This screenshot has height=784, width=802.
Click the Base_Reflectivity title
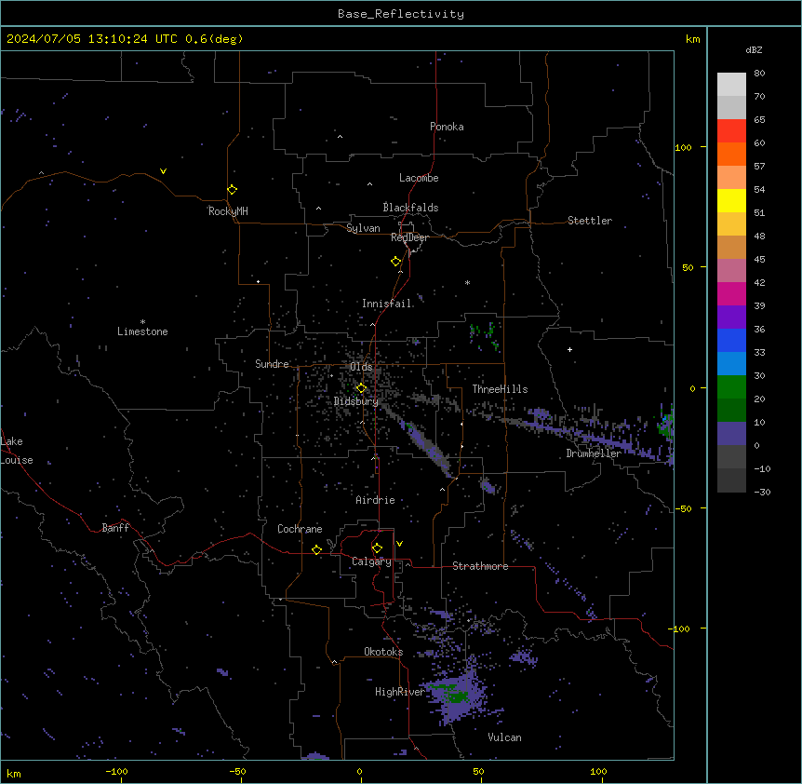[x=401, y=14]
